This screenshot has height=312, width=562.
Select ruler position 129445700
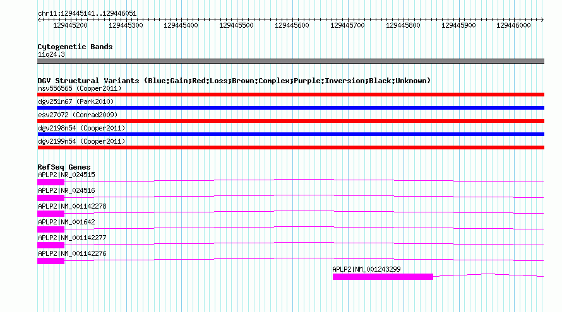pyautogui.click(x=347, y=25)
